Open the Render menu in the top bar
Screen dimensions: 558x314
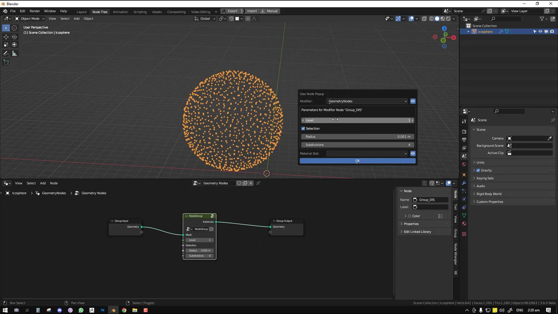pos(35,11)
